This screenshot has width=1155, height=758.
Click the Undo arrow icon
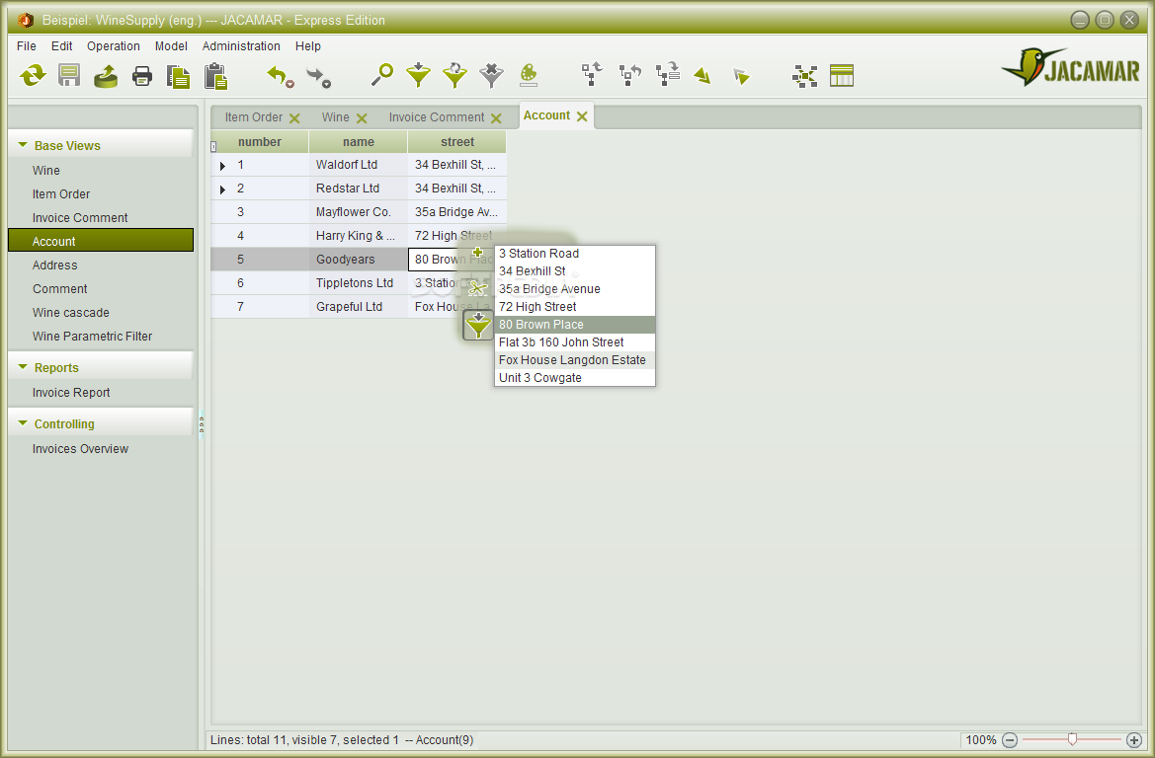coord(280,76)
